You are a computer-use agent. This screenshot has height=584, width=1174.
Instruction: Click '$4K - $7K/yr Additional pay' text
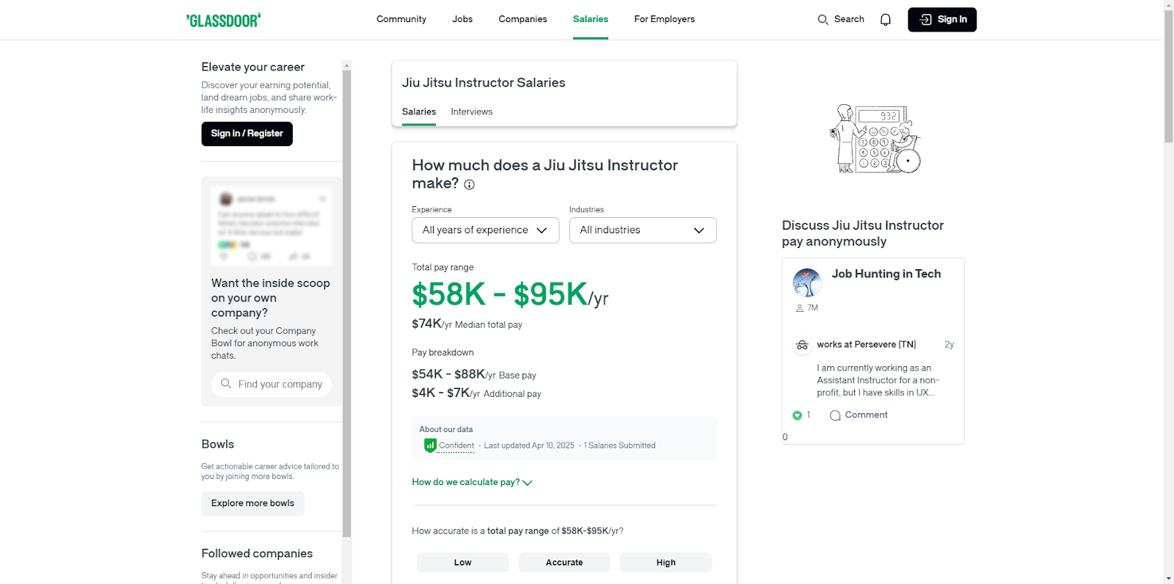(476, 393)
